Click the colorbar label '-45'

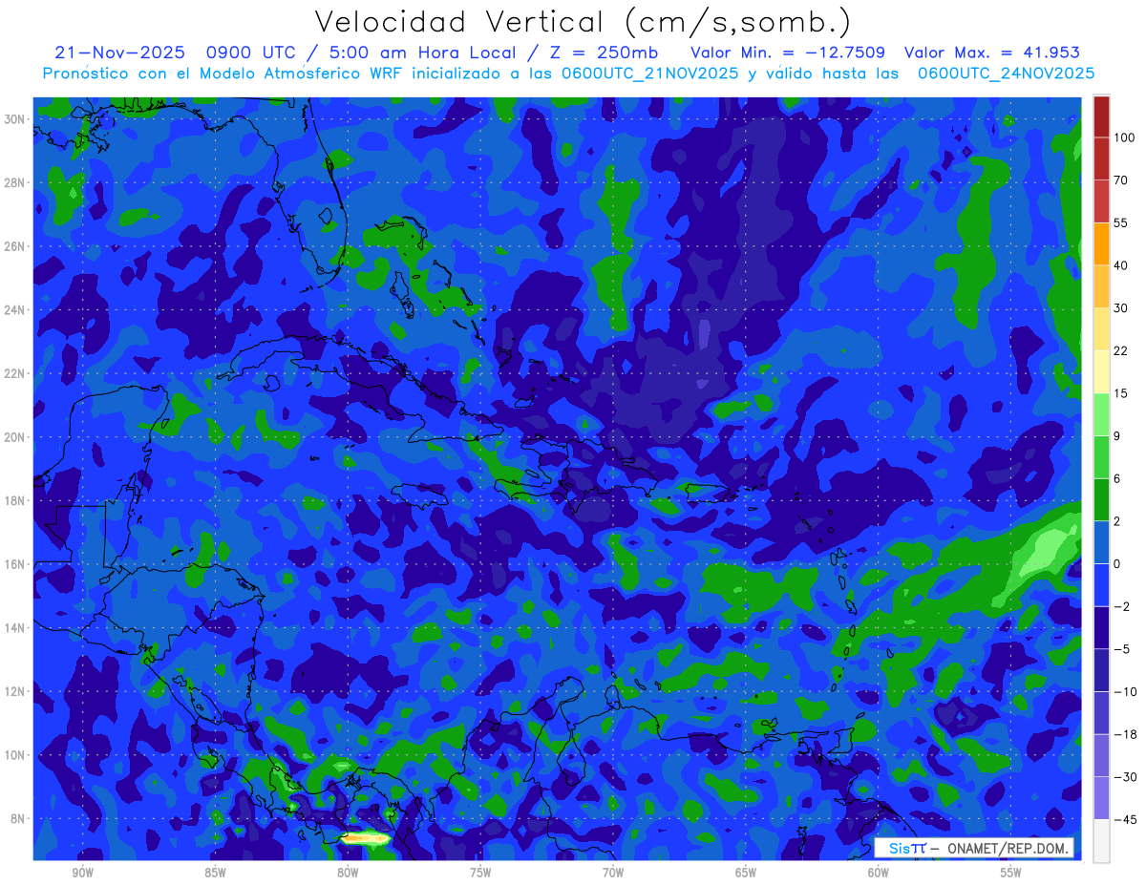1124,819
